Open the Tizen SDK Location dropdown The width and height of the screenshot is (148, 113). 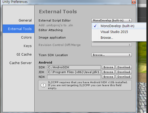[112, 55]
